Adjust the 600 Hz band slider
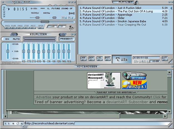The height and width of the screenshot is (129, 174). click(39, 51)
